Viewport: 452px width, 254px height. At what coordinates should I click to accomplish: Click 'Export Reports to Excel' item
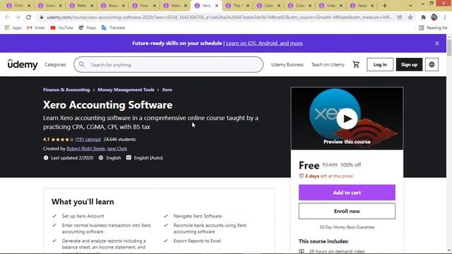tap(197, 241)
